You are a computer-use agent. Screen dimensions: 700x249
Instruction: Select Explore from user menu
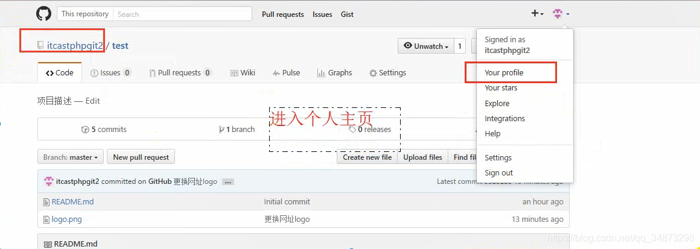pyautogui.click(x=497, y=103)
